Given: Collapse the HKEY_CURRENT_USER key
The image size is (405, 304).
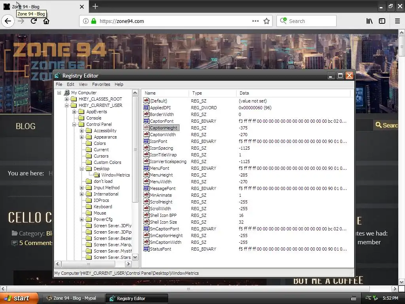Looking at the screenshot, I should 66,105.
